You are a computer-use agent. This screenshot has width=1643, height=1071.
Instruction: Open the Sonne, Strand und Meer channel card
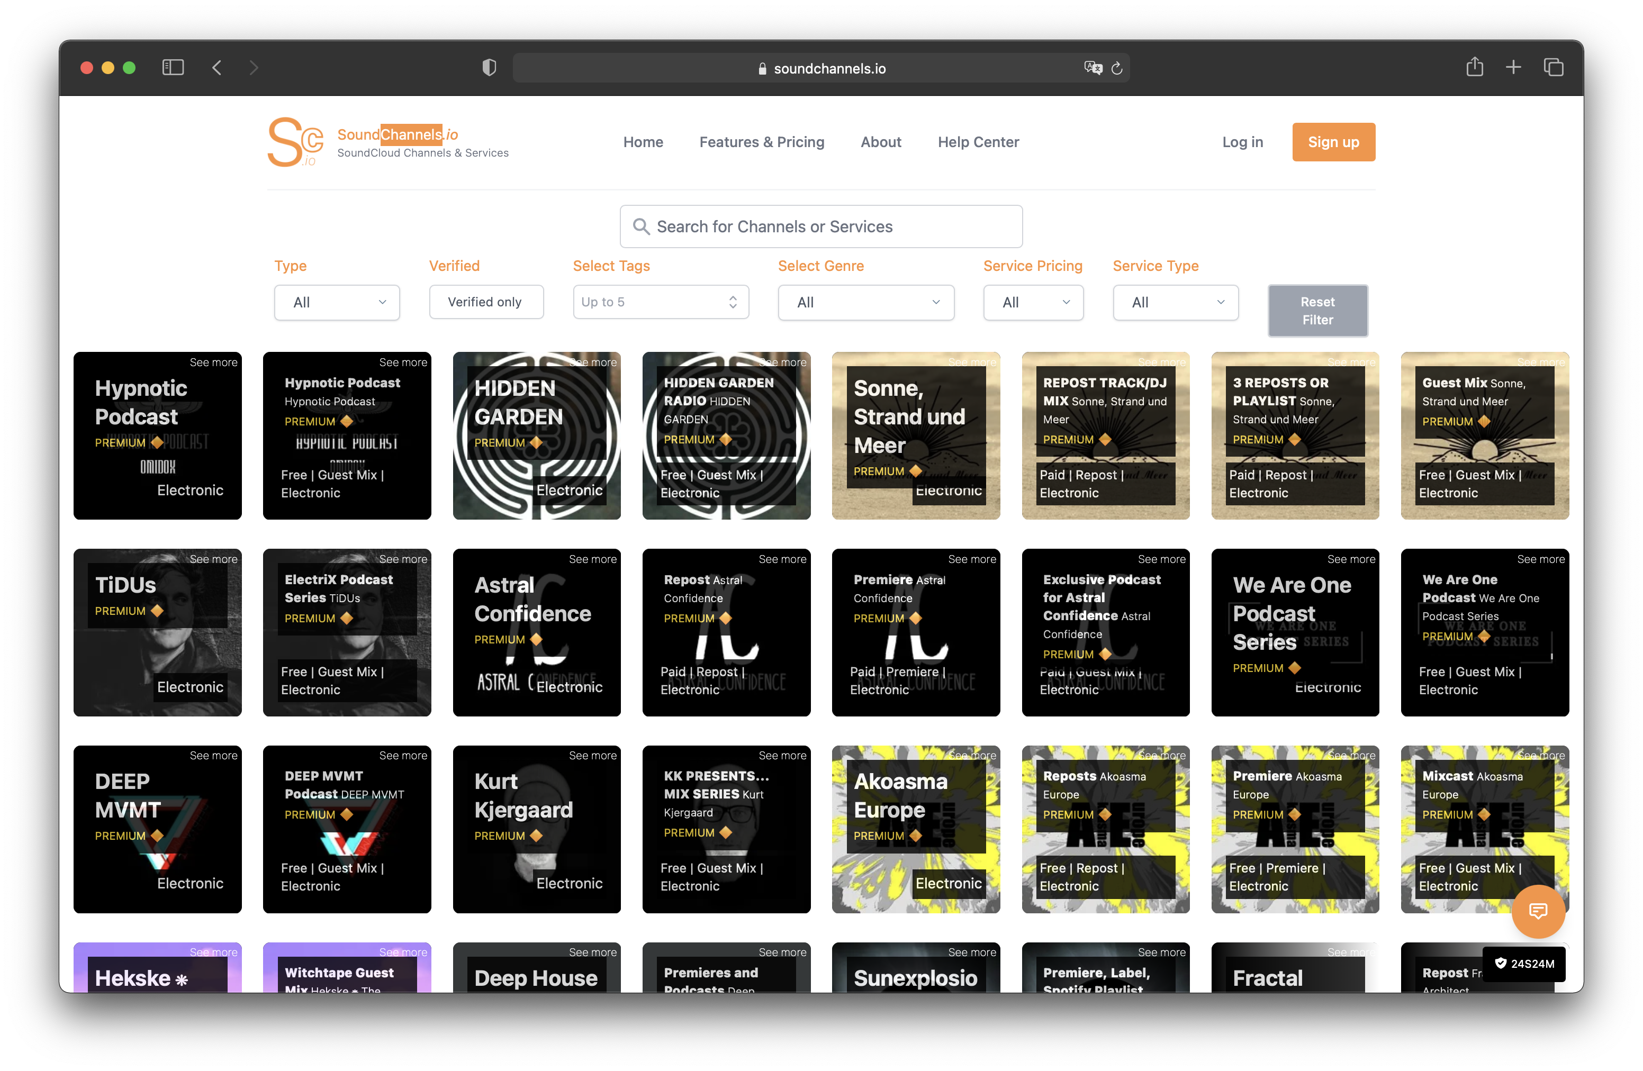[x=915, y=435]
